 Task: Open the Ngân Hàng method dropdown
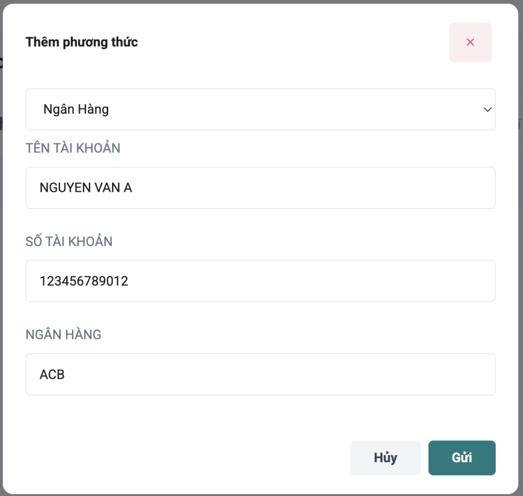[x=260, y=109]
